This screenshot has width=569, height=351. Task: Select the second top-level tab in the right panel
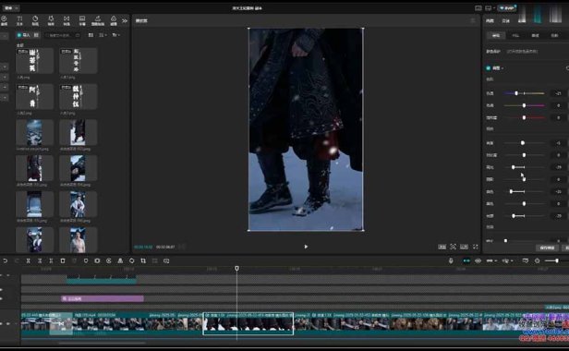coord(505,20)
